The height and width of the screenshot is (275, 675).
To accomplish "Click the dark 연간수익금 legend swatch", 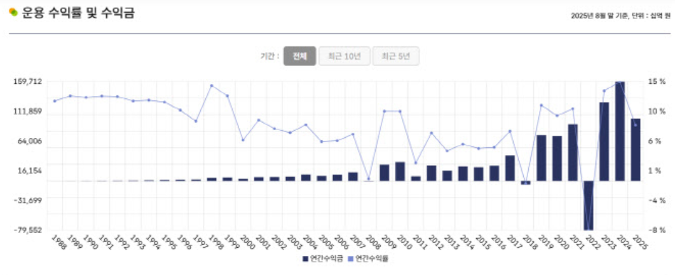I will (x=305, y=258).
